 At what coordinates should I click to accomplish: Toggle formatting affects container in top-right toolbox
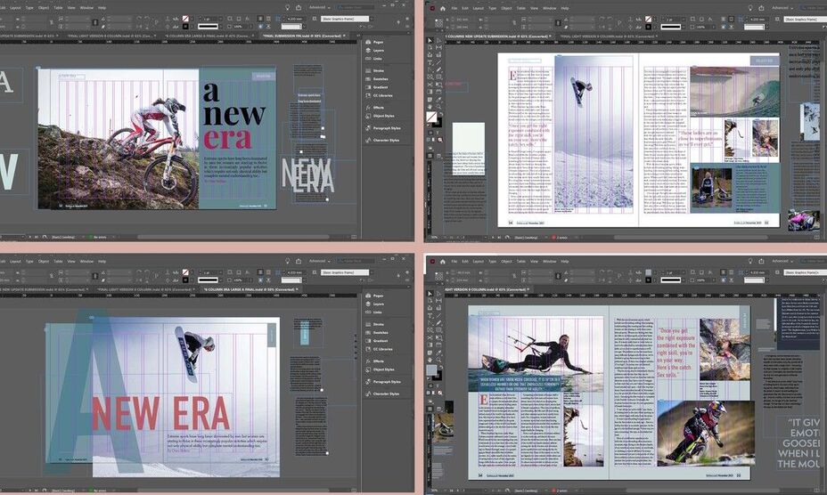(430, 131)
